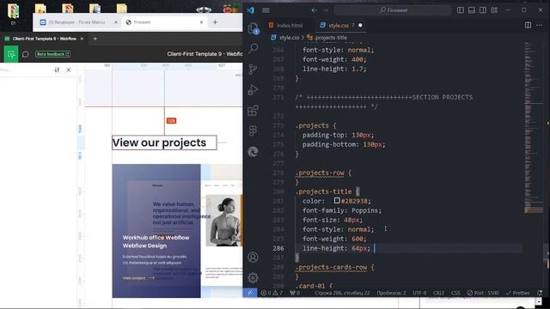Click the Beta feedback button

tap(52, 54)
